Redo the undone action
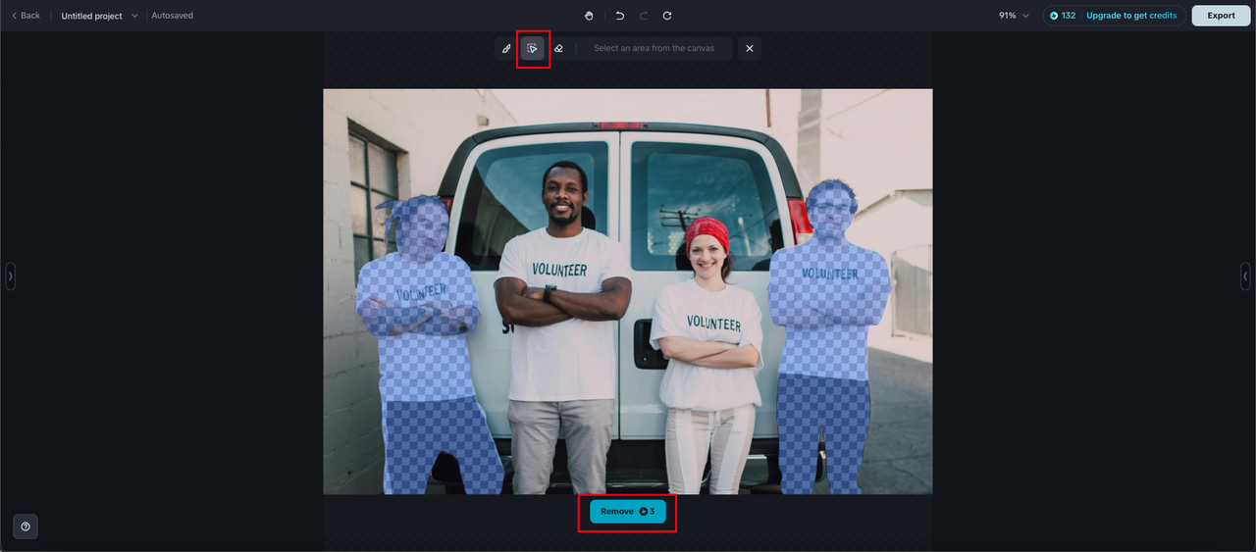This screenshot has height=552, width=1256. [644, 16]
